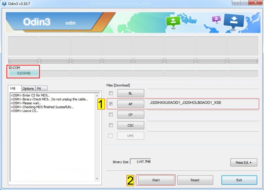
Task: Enable the CP file checkbox
Action: 111,115
